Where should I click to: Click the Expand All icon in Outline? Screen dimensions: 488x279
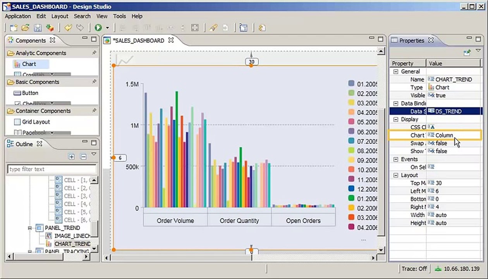pos(71,157)
